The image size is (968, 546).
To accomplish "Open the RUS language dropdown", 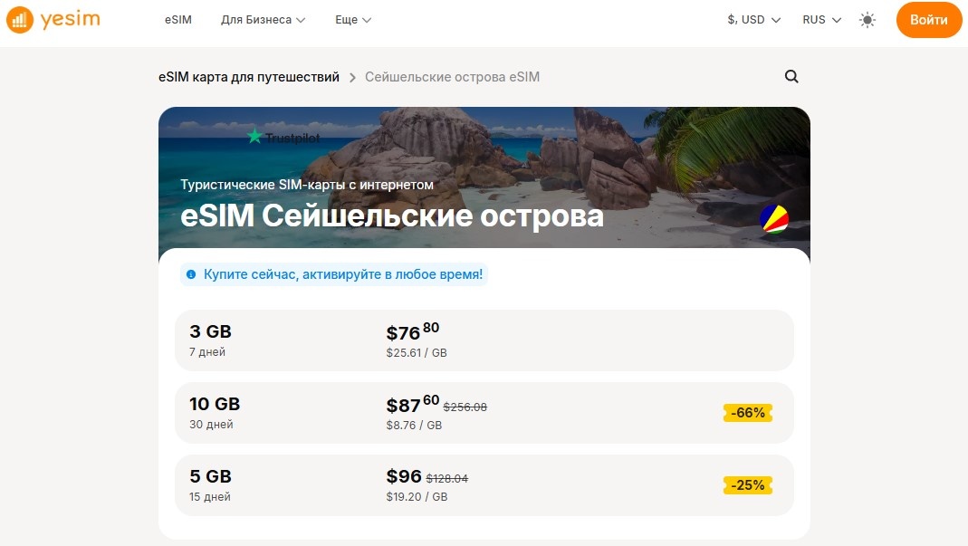I will click(820, 17).
